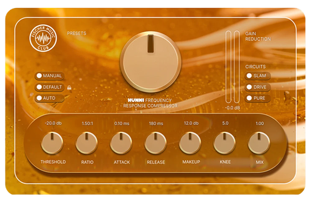Click the 1.50:1 ratio value
The height and width of the screenshot is (207, 311).
pos(87,123)
